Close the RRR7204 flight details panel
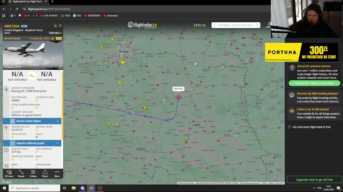The image size is (343, 192). (60, 26)
